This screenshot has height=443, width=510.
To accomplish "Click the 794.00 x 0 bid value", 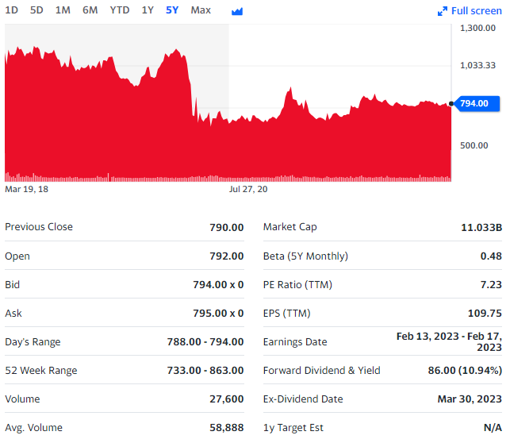I will click(x=218, y=284).
